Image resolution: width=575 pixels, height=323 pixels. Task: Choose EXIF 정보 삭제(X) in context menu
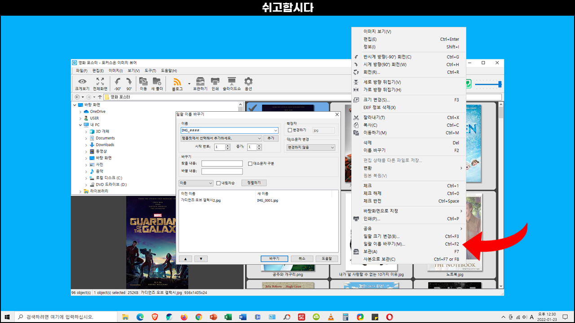tap(408, 108)
